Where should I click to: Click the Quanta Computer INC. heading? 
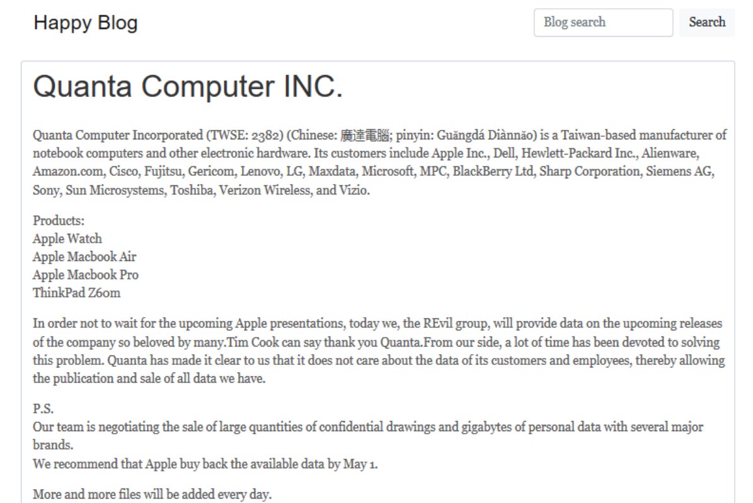pos(188,86)
